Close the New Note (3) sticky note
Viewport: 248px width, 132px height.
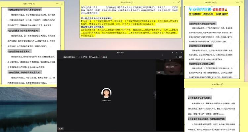pyautogui.click(x=242, y=2)
